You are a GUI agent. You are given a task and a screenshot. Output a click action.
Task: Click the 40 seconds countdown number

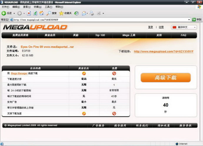pyautogui.click(x=166, y=105)
